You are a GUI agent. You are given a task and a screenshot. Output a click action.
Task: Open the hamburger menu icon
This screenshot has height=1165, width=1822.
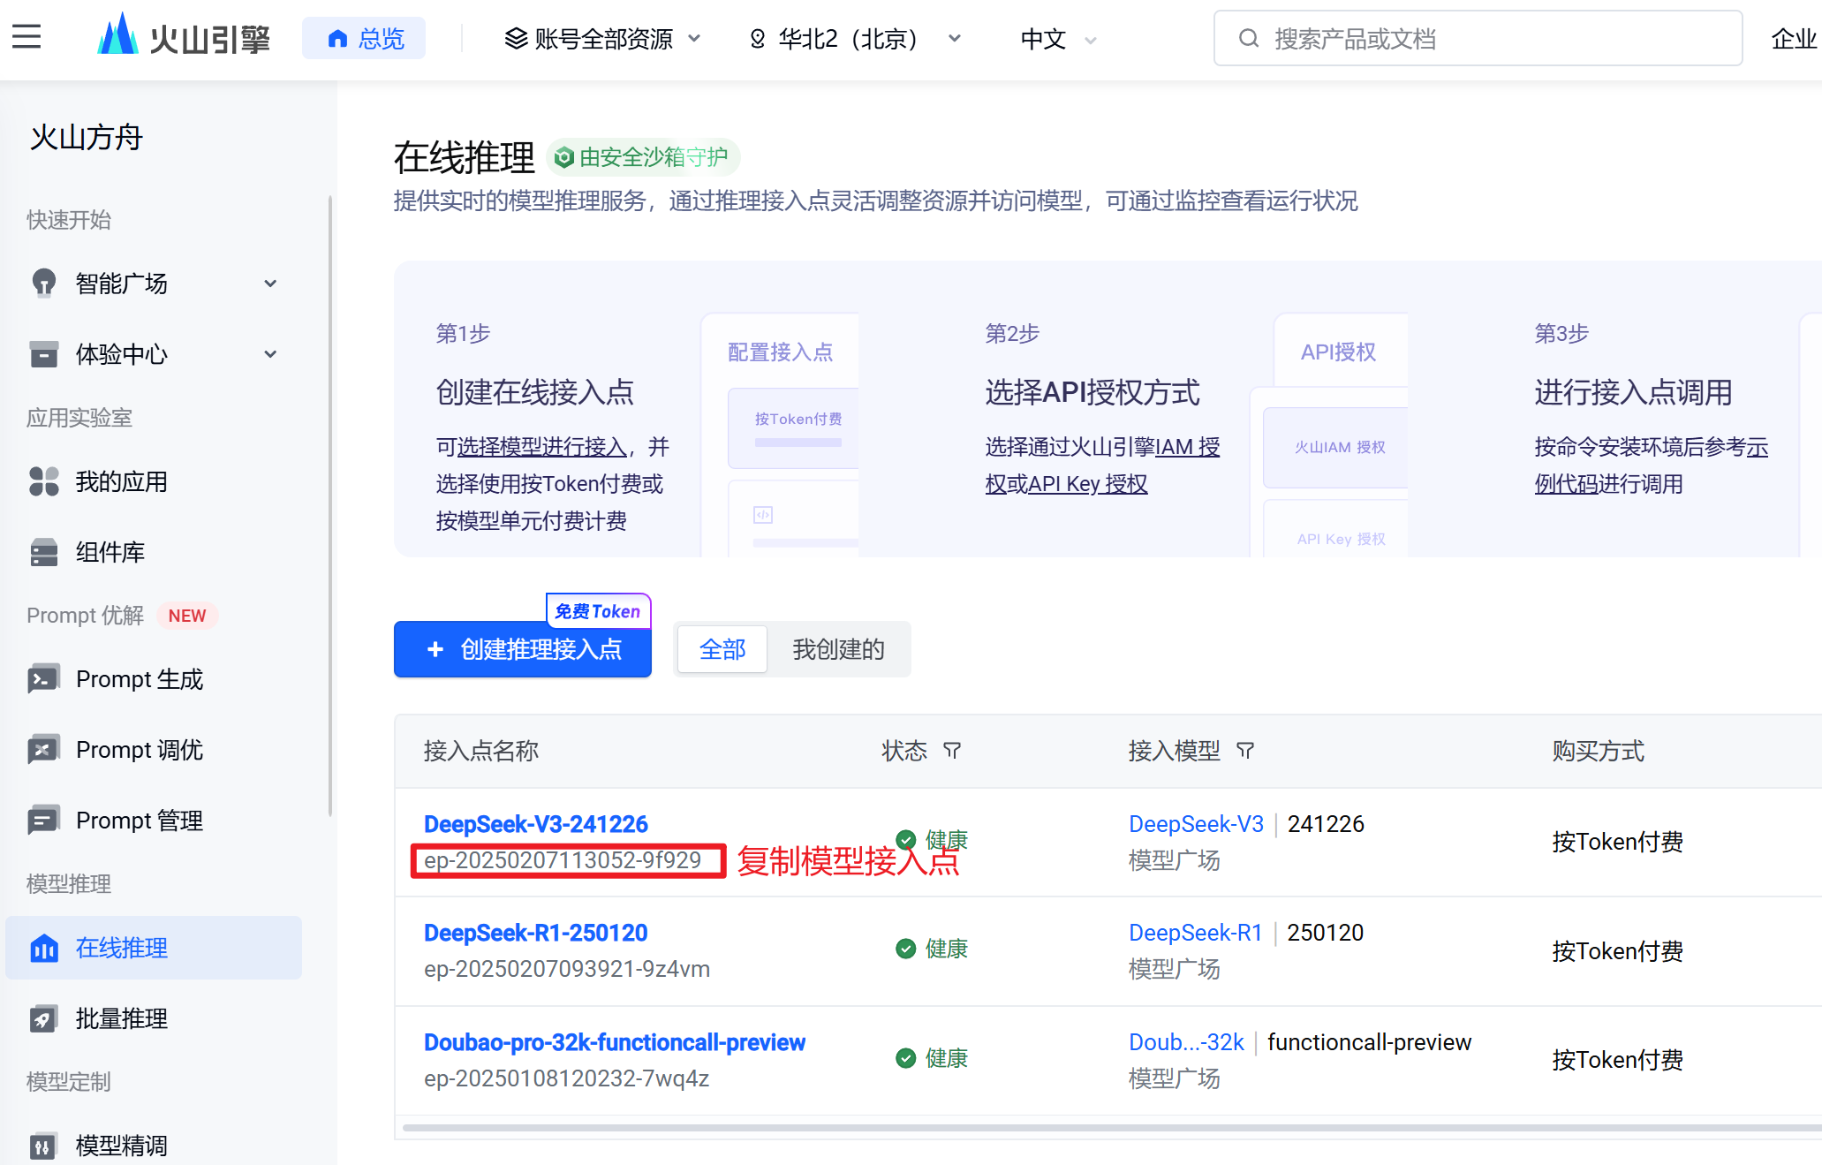[26, 37]
